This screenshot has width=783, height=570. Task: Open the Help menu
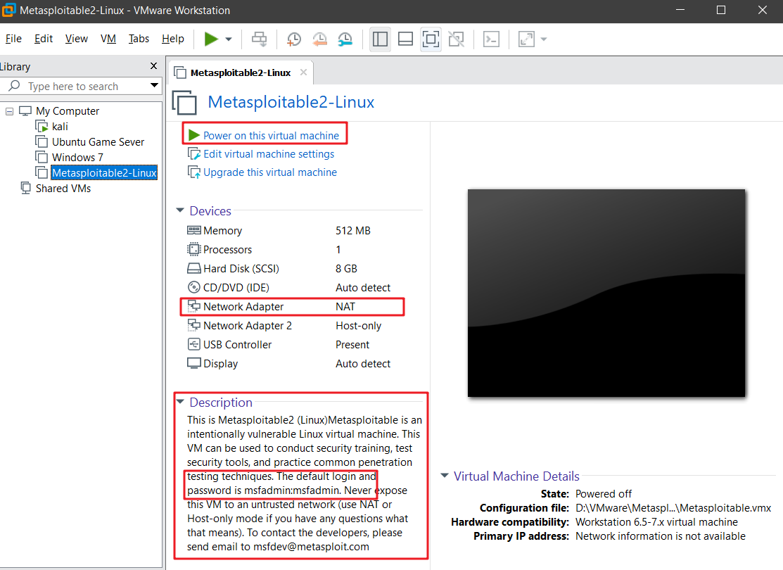(173, 39)
